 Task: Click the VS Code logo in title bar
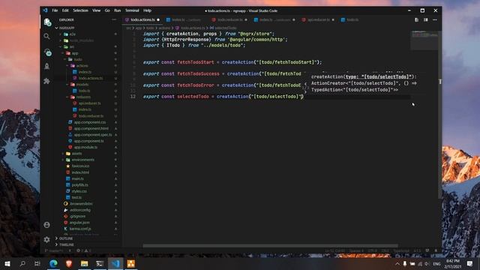click(45, 10)
